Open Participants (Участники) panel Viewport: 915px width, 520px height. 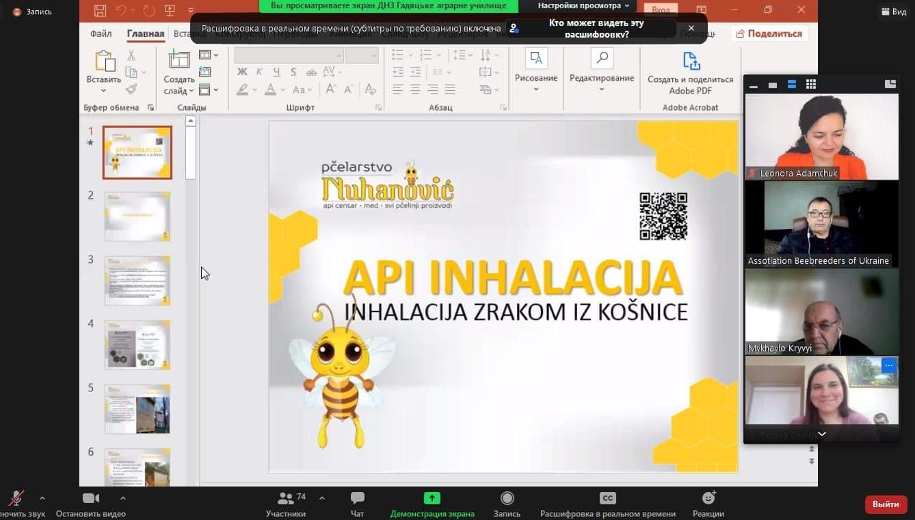(x=286, y=504)
